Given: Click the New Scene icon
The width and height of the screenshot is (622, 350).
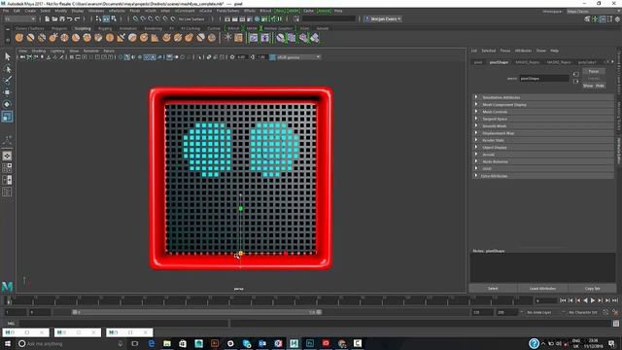Looking at the screenshot, I should [x=47, y=18].
